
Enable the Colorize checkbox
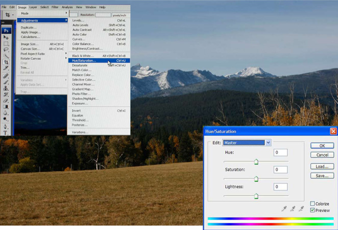pos(312,204)
